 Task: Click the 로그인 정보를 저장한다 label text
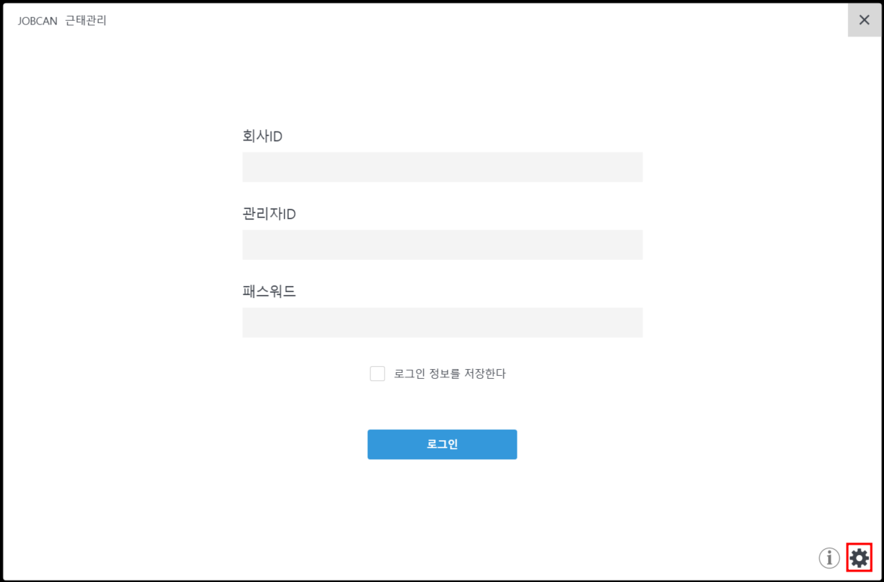[449, 374]
